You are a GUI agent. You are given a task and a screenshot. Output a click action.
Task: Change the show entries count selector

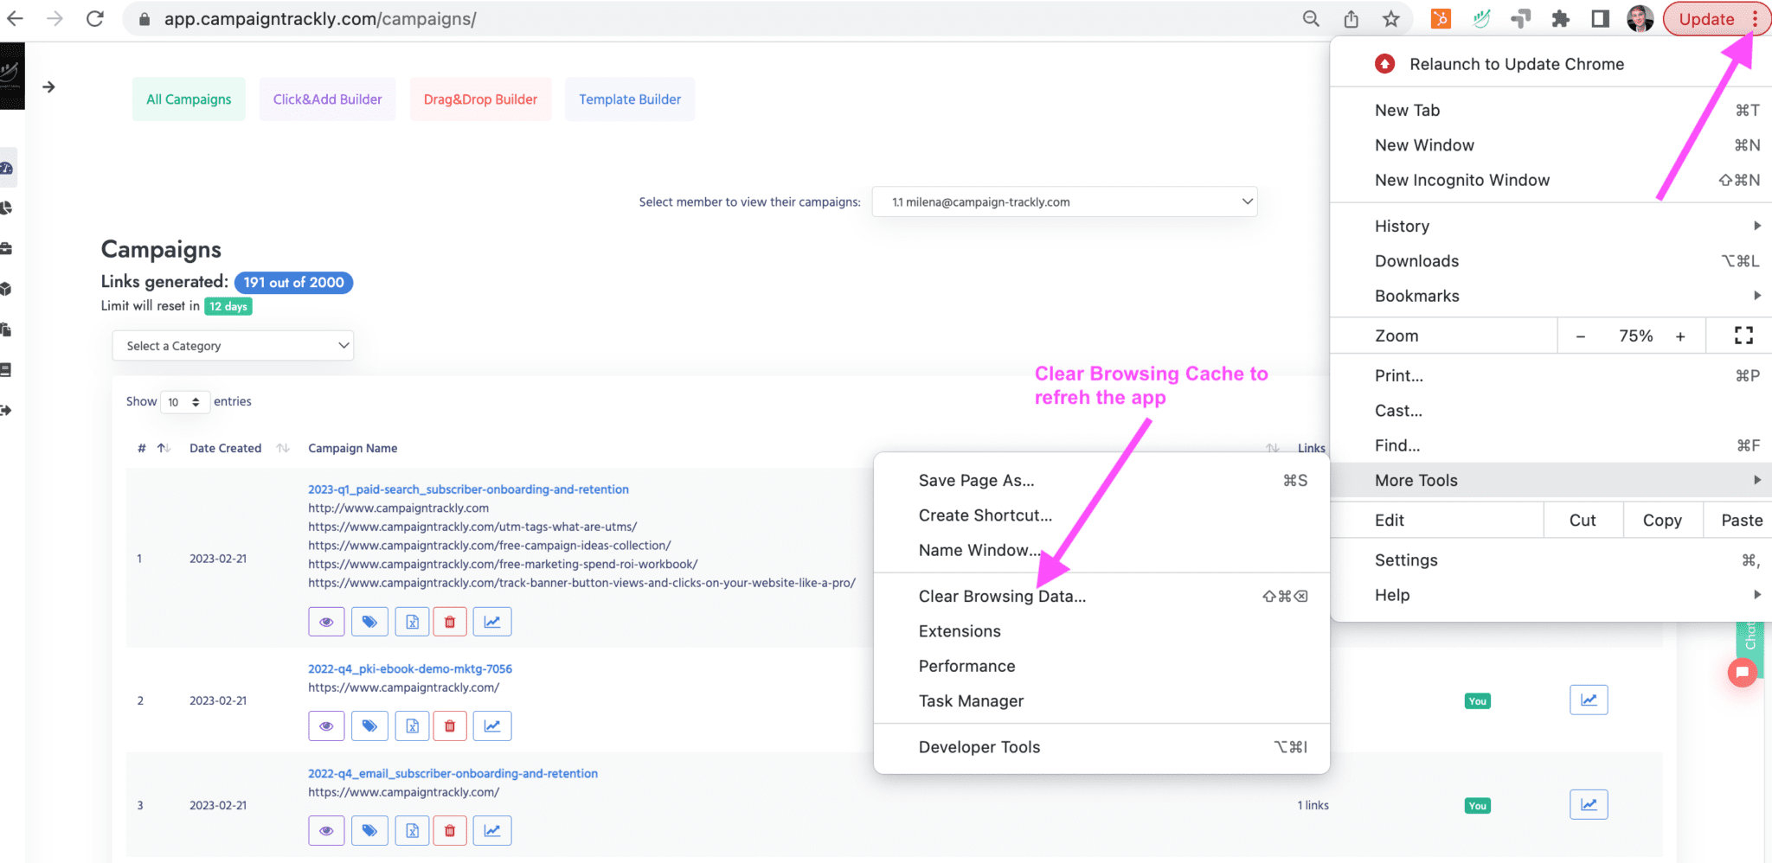[x=184, y=402]
